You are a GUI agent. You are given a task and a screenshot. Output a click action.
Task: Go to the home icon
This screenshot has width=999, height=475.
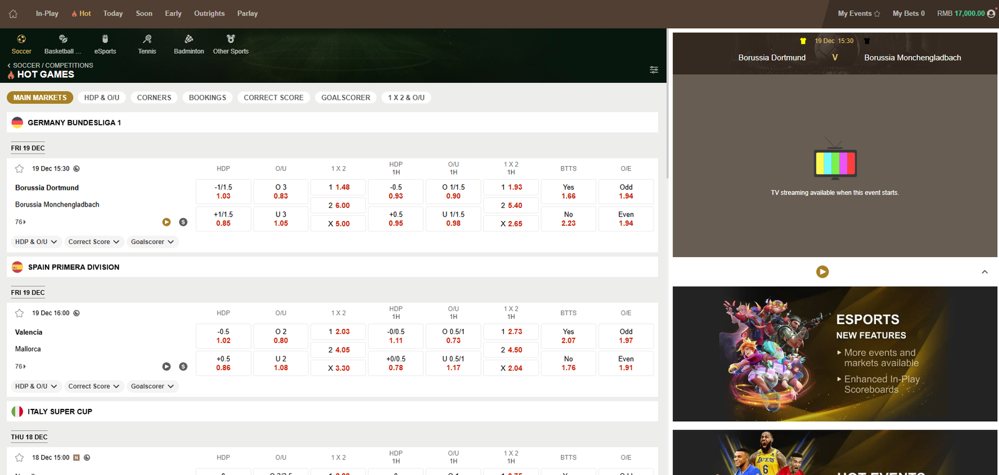click(13, 13)
